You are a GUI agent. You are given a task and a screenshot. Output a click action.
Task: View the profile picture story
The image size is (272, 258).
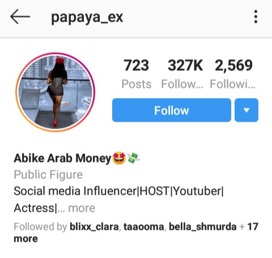[55, 92]
